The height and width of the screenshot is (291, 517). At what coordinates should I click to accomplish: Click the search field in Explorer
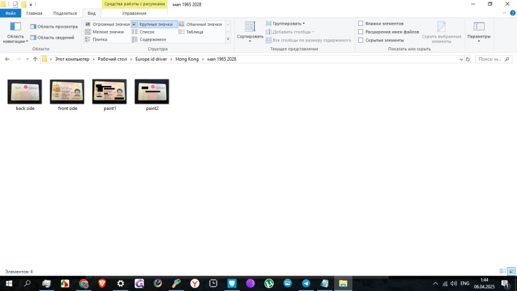tap(492, 59)
